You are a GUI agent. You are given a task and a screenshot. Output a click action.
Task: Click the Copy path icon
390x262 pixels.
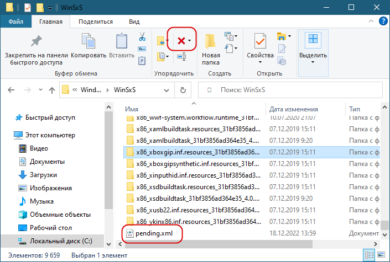click(x=142, y=49)
